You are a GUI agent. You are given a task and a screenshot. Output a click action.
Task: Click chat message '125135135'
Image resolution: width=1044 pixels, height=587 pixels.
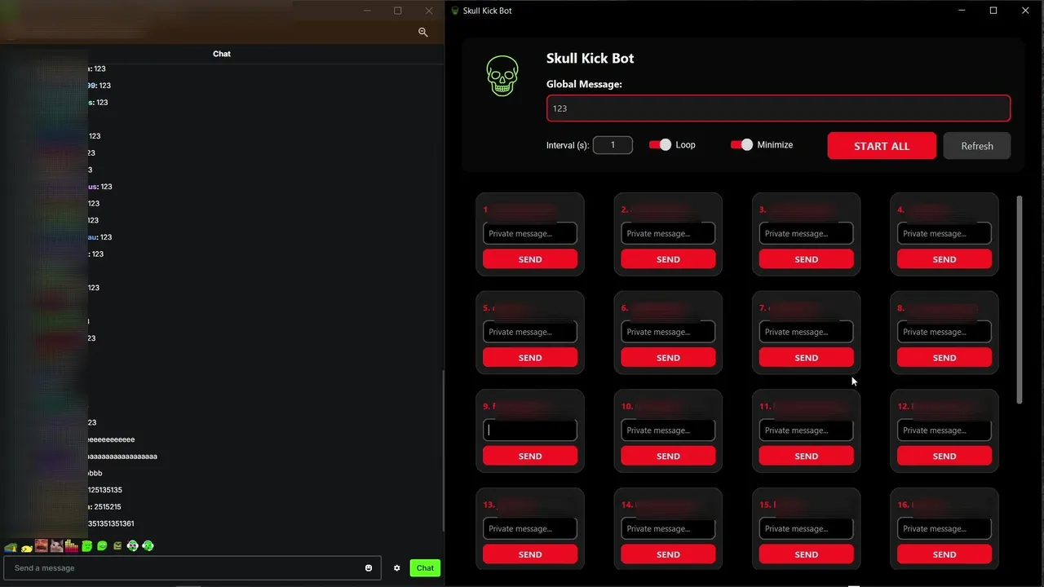105,490
